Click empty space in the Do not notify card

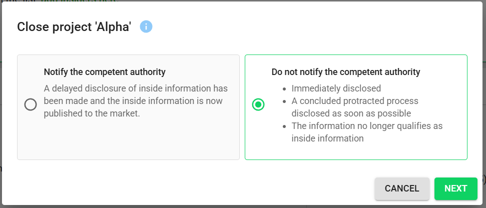[356, 151]
